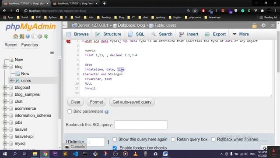This screenshot has height=158, width=280.
Task: Expand the chat database node
Action: [5, 101]
